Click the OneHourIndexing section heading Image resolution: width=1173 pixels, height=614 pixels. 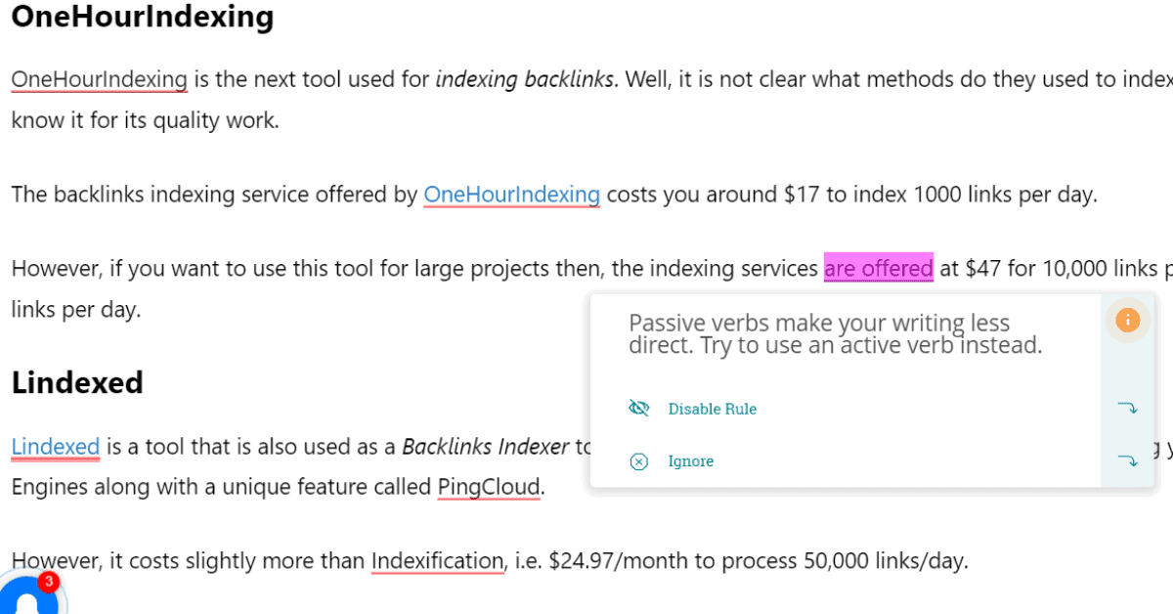[x=143, y=17]
